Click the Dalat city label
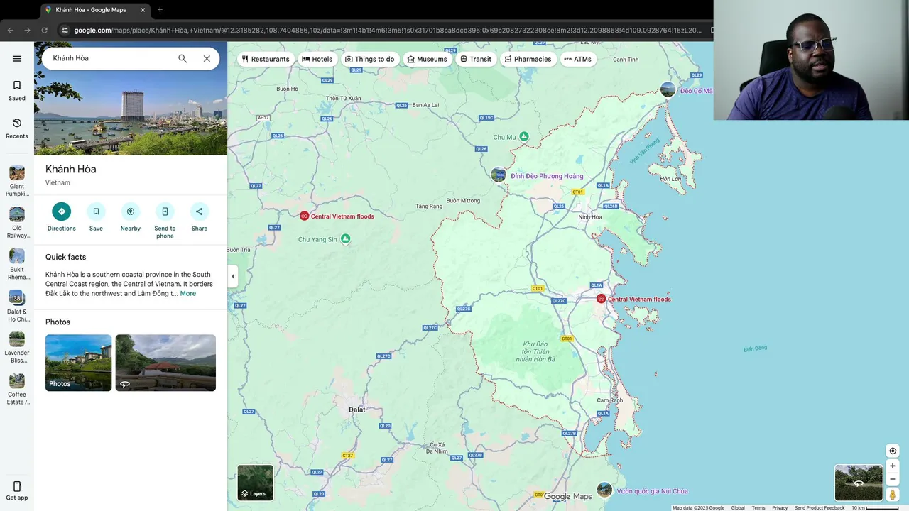The image size is (909, 511). [x=357, y=410]
